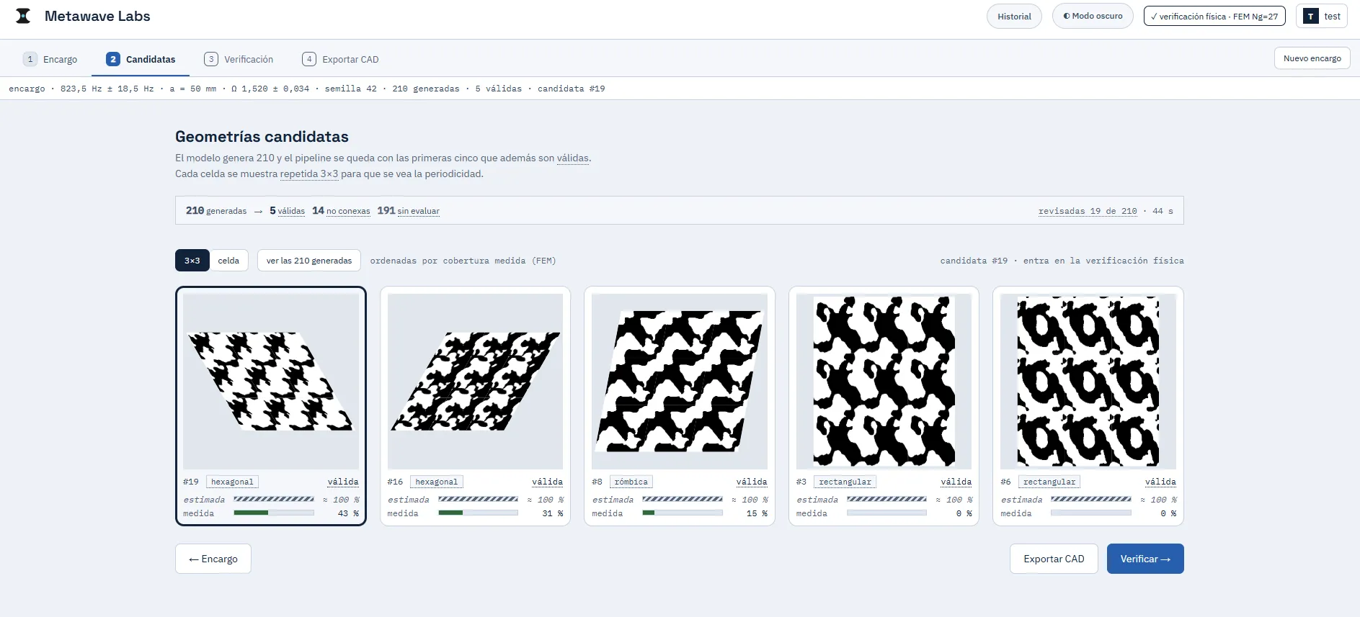This screenshot has height=617, width=1360.
Task: Click the Geometrías candidatas heading
Action: tap(262, 137)
